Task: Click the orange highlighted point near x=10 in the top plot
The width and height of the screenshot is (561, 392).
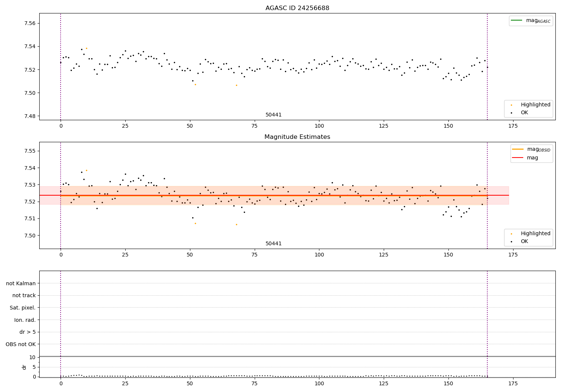Action: click(86, 48)
